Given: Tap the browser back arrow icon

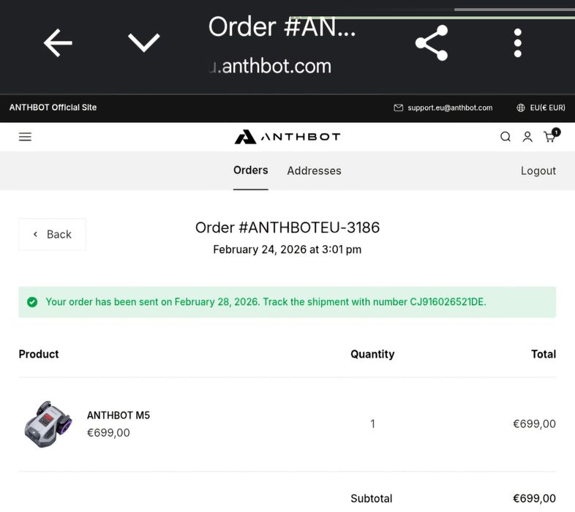Looking at the screenshot, I should [x=58, y=43].
